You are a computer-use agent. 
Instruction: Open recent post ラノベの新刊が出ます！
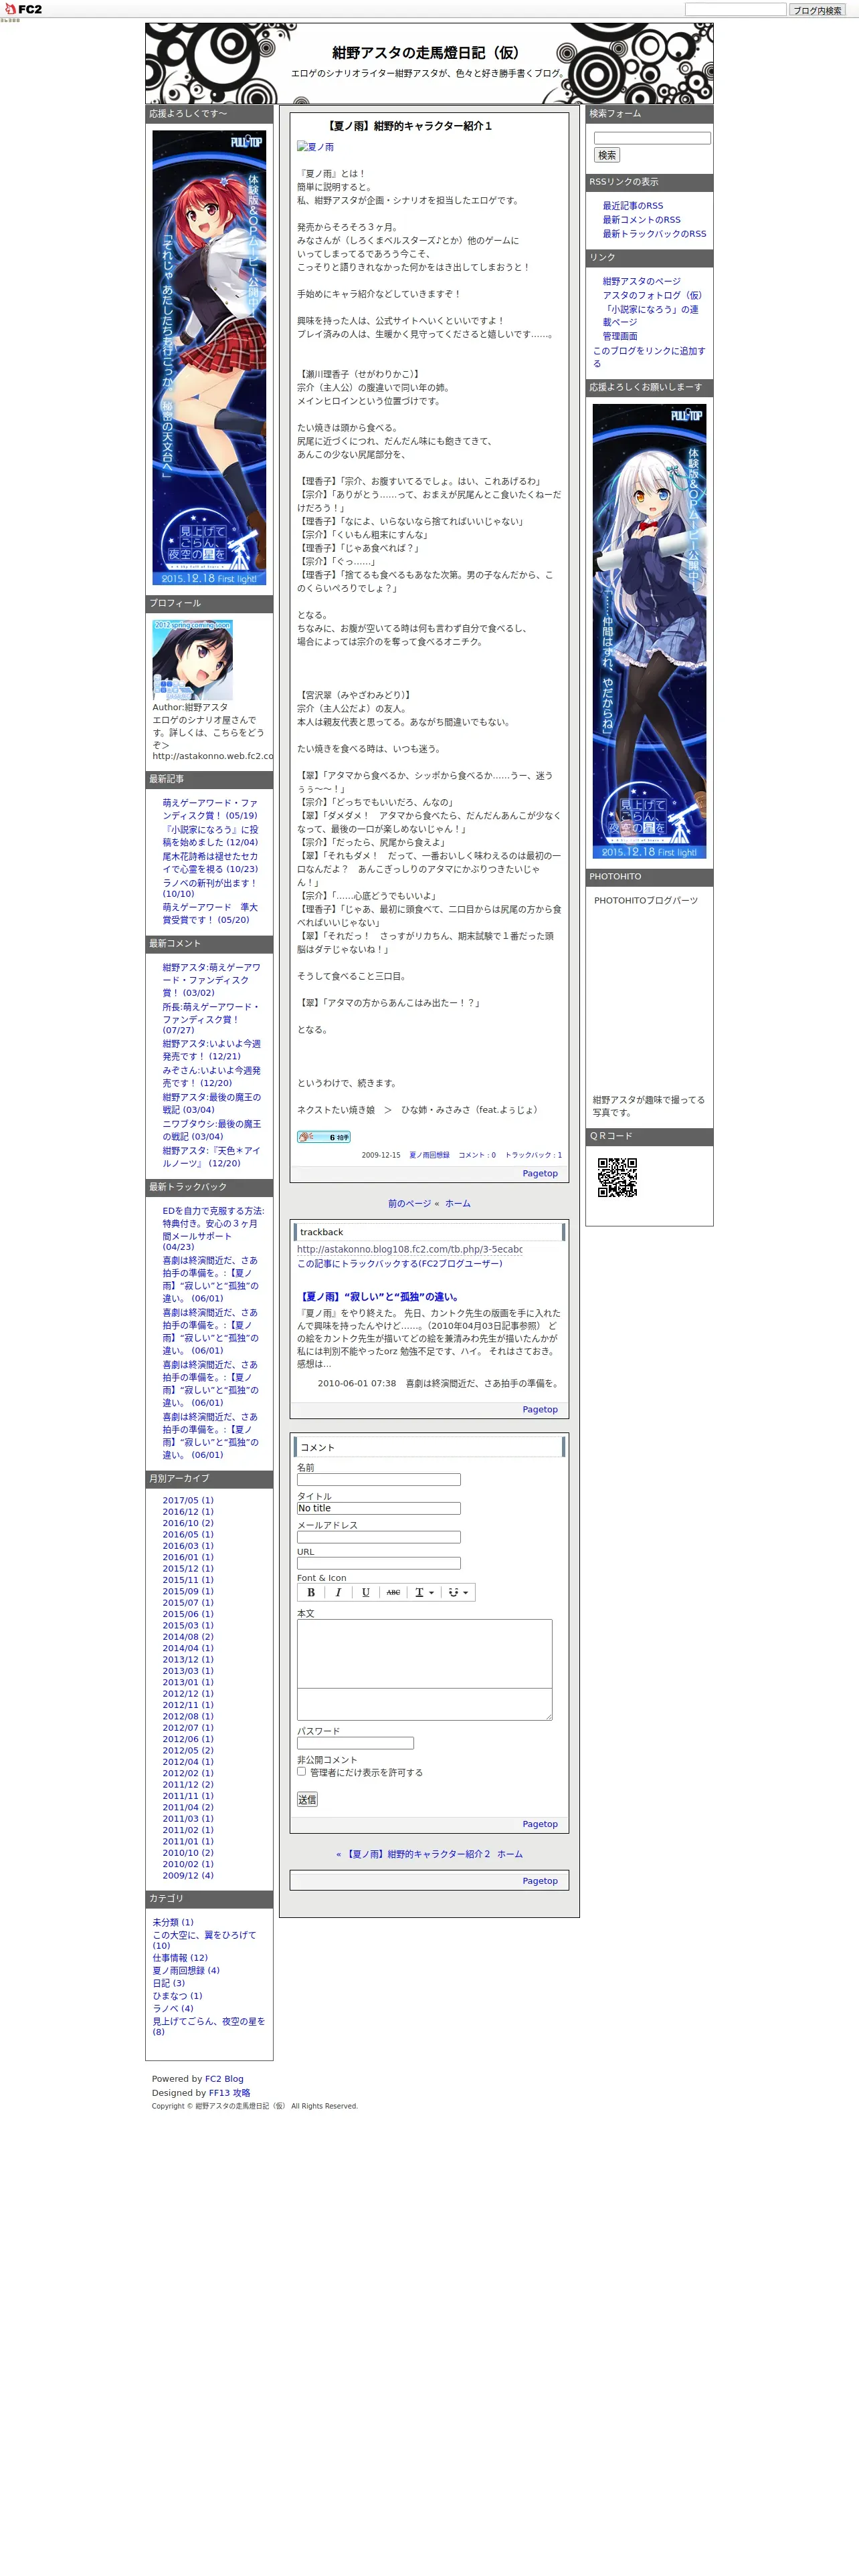pos(210,888)
